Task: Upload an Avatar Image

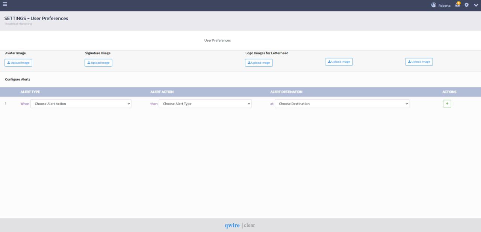Action: click(18, 63)
